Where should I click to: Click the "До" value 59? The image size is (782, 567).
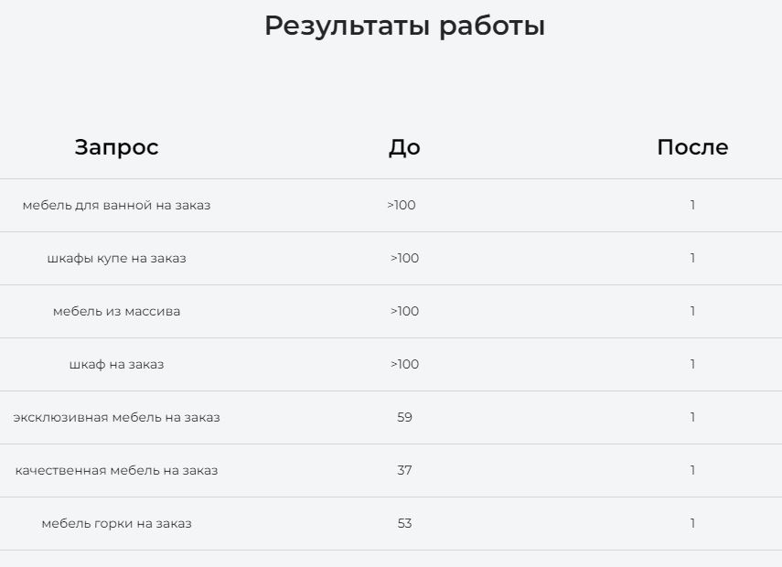404,417
